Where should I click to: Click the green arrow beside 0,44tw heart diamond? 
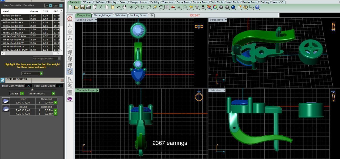[56, 102]
